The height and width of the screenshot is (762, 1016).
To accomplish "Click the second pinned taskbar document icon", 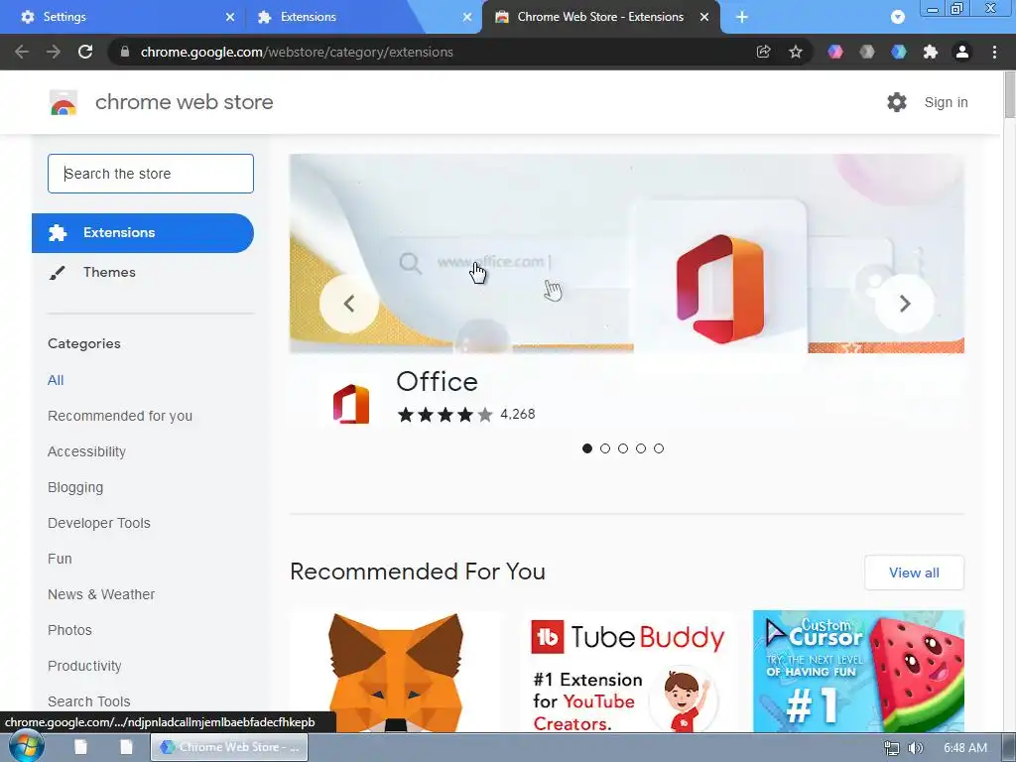I will [126, 747].
